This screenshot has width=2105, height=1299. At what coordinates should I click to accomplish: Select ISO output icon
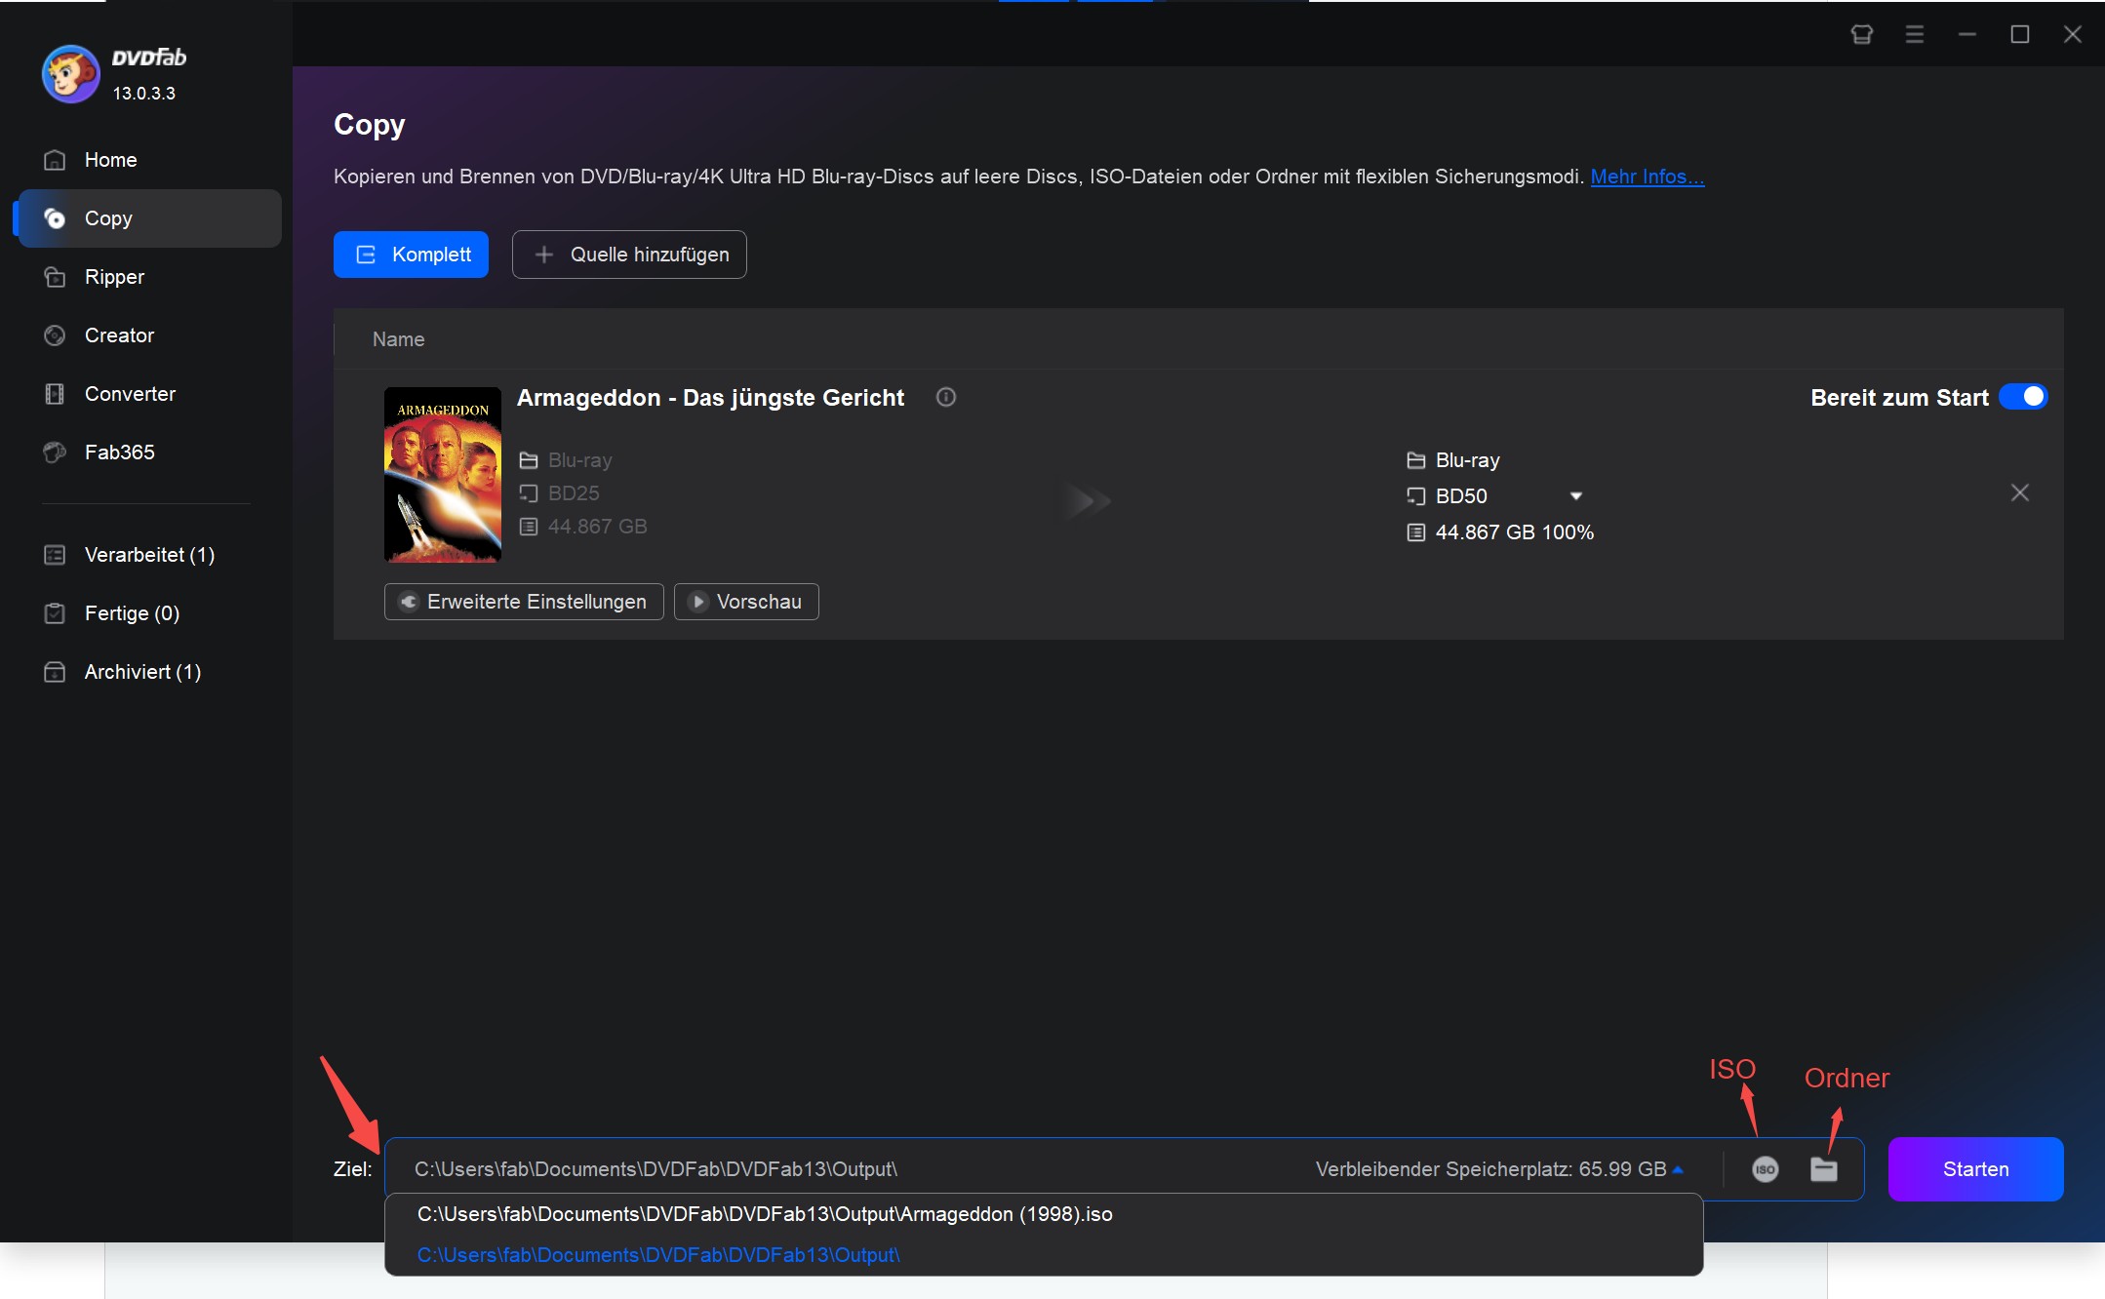click(1766, 1169)
